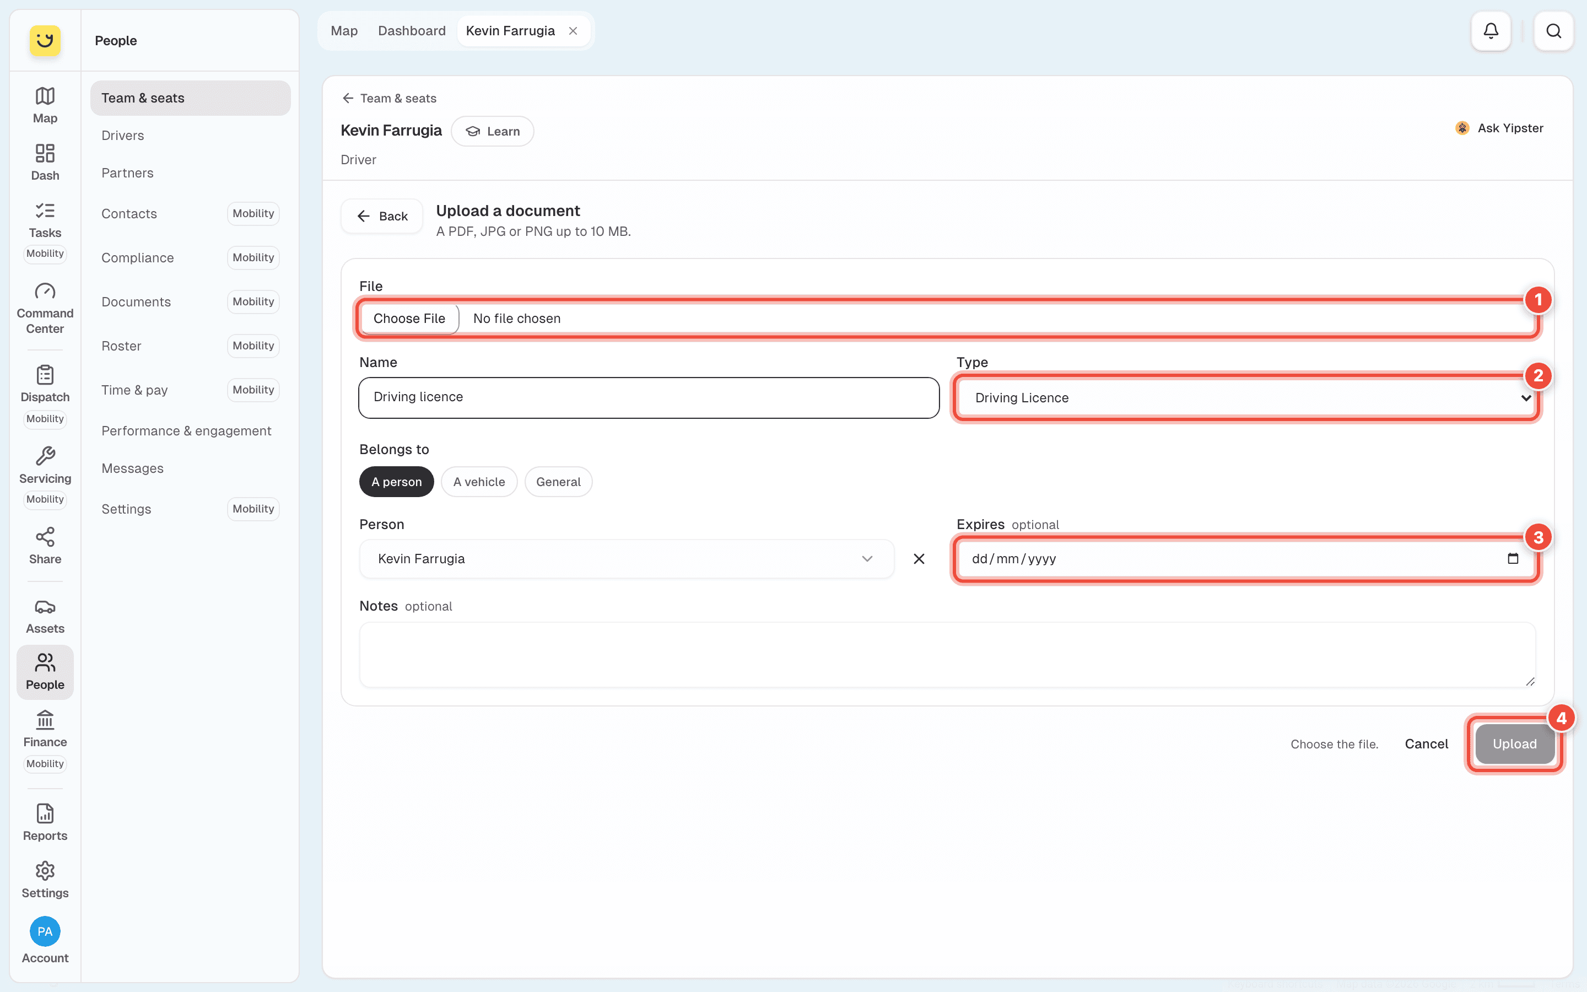Open the PA Account avatar

45,931
